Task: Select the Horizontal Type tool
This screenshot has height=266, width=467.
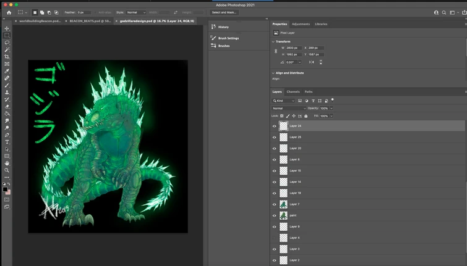Action: pos(7,142)
